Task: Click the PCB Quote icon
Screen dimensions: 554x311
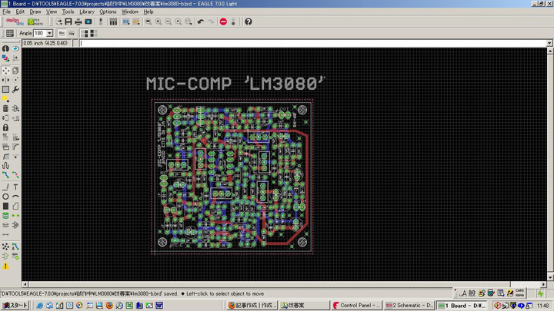Action: coord(35,22)
